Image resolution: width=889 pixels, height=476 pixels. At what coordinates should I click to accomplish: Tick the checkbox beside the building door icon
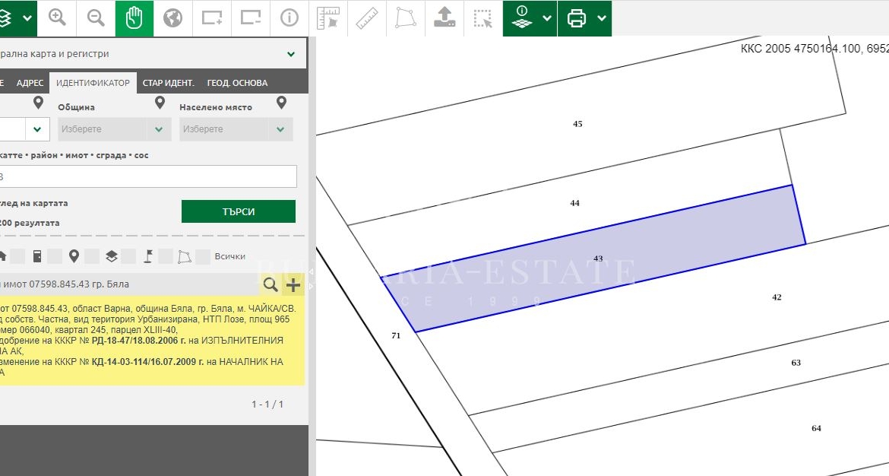(55, 256)
